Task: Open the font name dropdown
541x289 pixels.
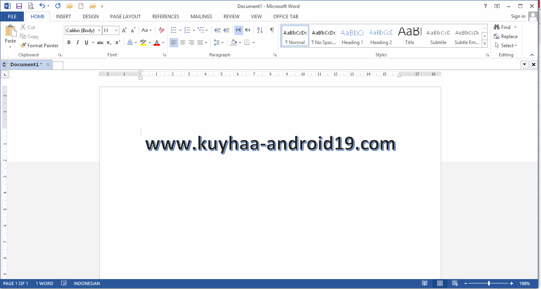Action: (x=99, y=31)
